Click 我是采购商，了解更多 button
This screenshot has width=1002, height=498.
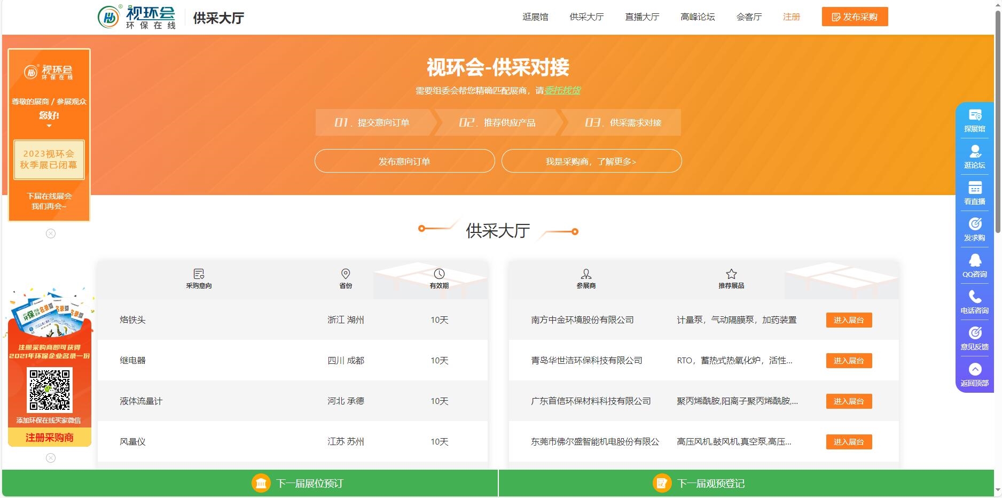(591, 161)
